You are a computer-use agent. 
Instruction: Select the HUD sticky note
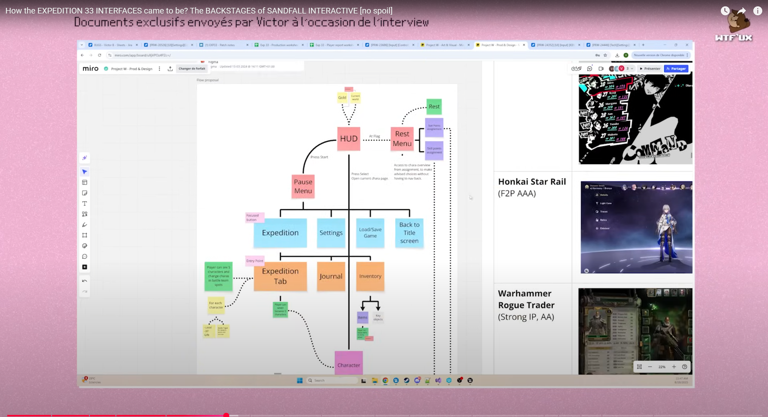[349, 138]
